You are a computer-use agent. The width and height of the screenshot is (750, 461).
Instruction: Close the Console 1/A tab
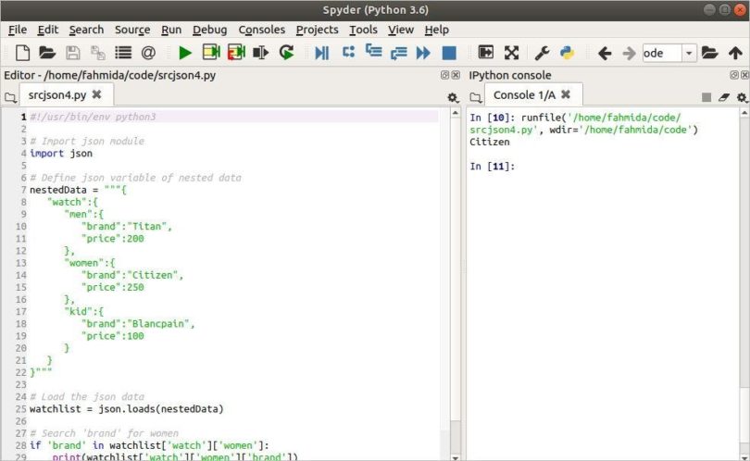[x=566, y=94]
